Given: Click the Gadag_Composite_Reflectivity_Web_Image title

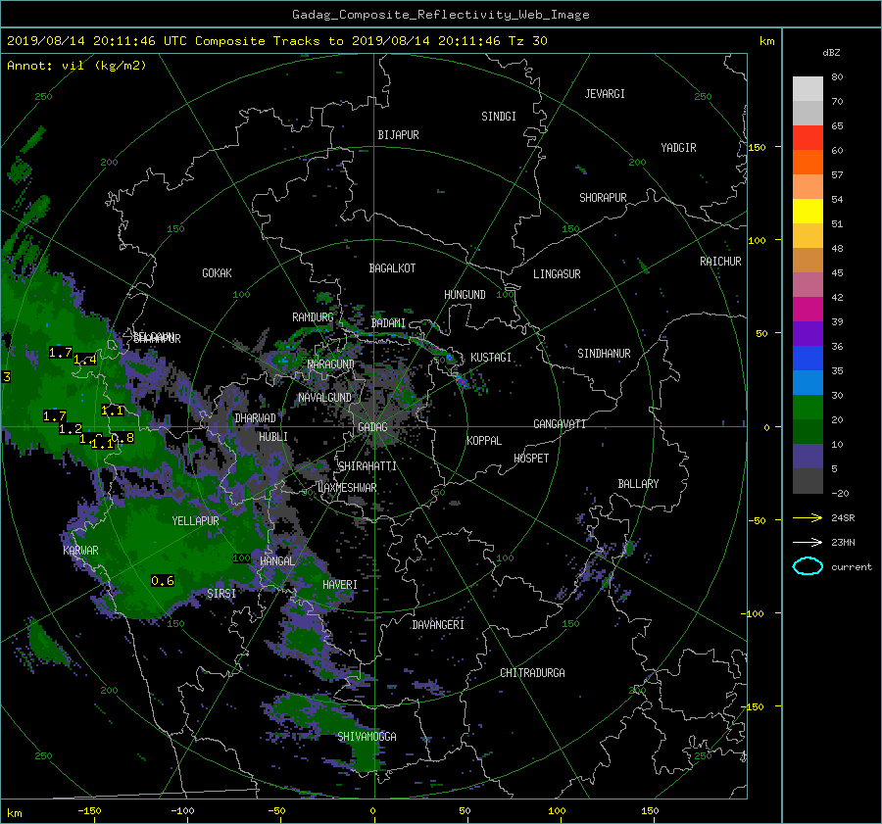Looking at the screenshot, I should pyautogui.click(x=440, y=15).
